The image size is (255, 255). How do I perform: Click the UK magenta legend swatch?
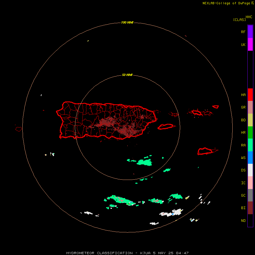click(x=250, y=44)
